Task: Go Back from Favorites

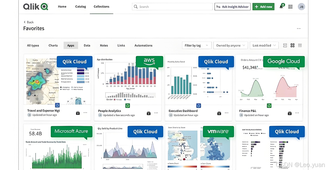Action: 29,22
